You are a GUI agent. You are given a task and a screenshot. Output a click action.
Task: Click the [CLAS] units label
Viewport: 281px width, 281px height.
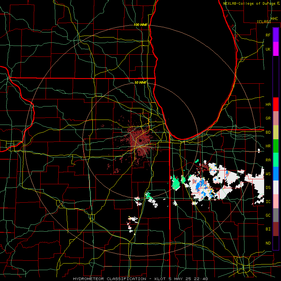pos(264,22)
